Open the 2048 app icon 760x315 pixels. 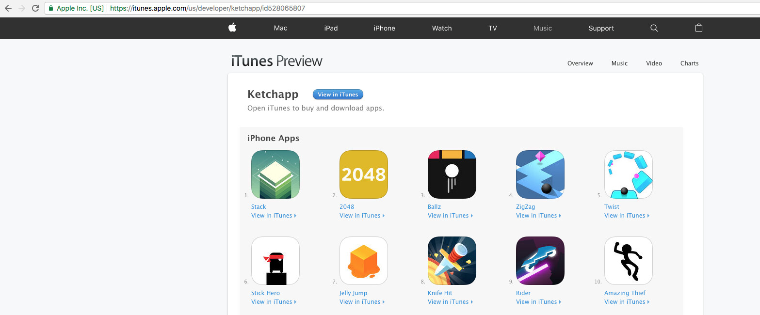(364, 174)
